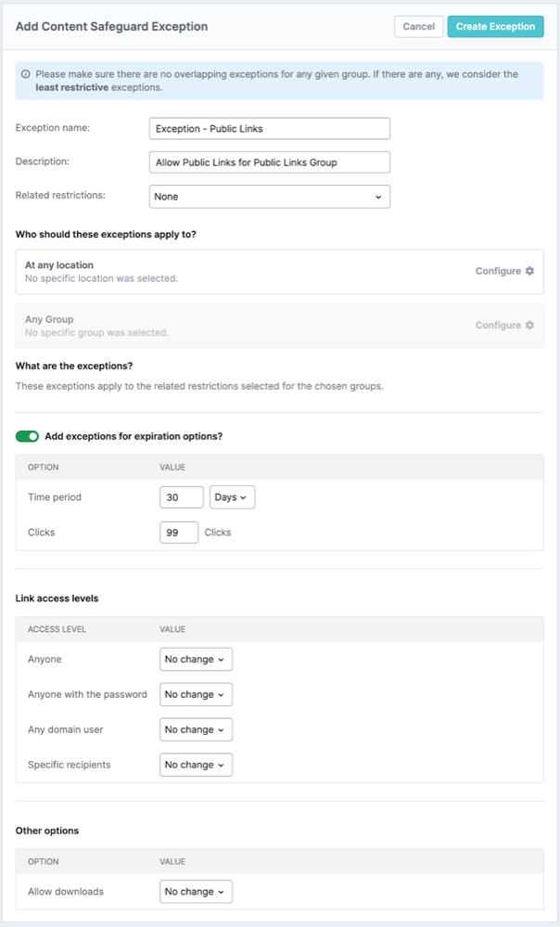Click the Configure gear for At any location
560x927 pixels.
pyautogui.click(x=528, y=271)
